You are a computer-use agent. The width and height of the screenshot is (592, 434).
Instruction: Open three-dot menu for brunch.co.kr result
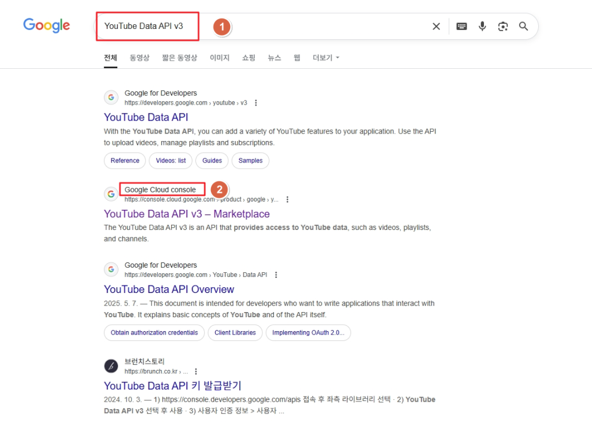tap(197, 372)
